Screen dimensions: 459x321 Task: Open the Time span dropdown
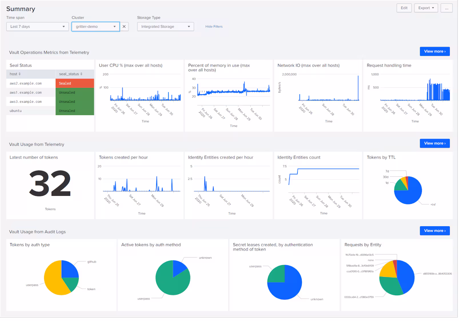point(37,27)
